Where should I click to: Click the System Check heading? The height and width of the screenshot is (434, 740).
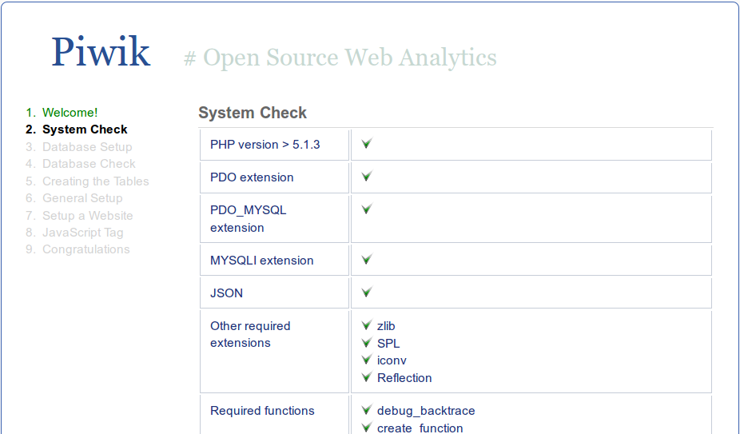click(253, 113)
